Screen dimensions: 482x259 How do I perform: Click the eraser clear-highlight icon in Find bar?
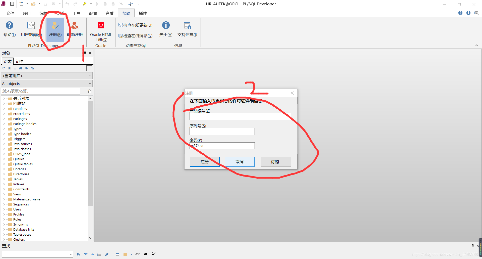(107, 254)
